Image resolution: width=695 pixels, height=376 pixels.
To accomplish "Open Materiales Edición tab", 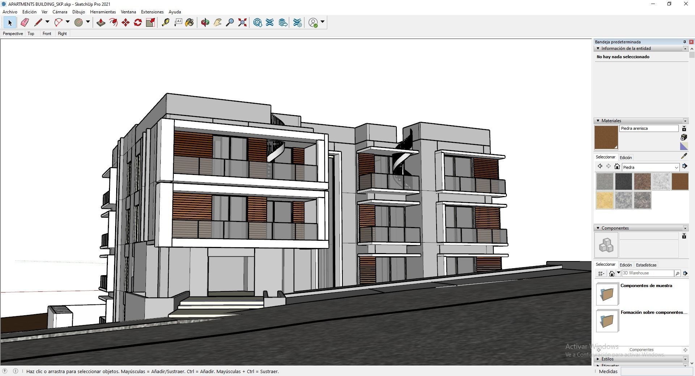I will [625, 158].
